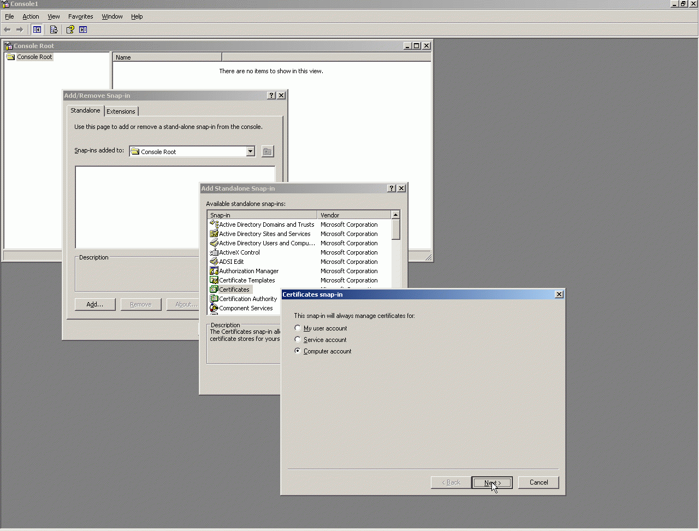This screenshot has height=531, width=699.
Task: Click the Forward arrow in the toolbar
Action: pyautogui.click(x=20, y=29)
